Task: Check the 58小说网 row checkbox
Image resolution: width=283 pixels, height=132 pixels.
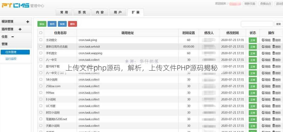Action: [41, 79]
